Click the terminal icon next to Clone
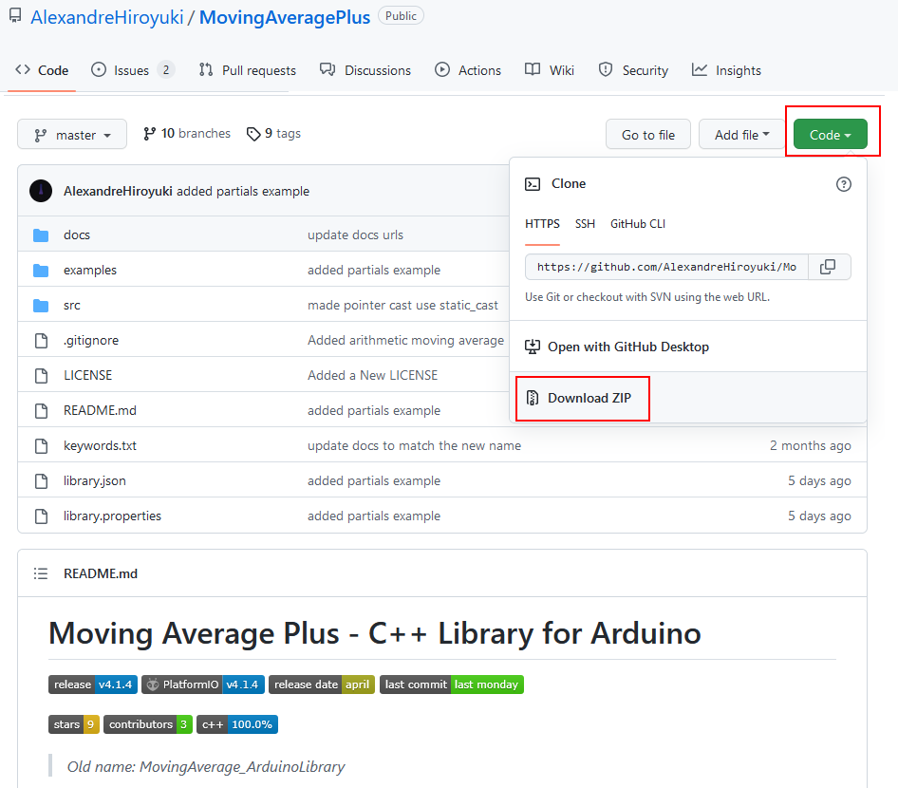This screenshot has height=788, width=898. click(533, 184)
